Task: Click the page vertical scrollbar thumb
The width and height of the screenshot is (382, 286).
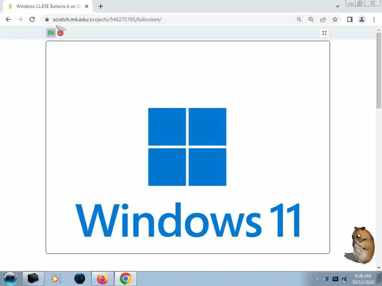Action: (x=379, y=70)
